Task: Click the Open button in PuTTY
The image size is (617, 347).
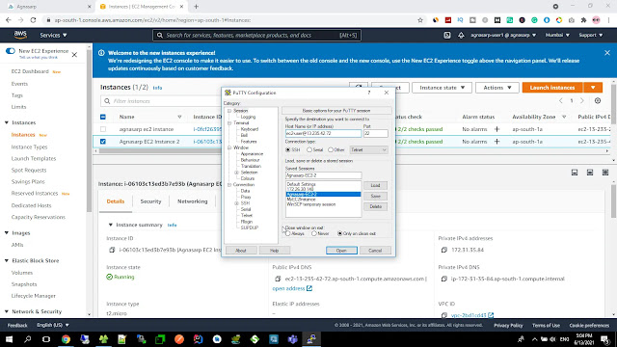Action: 341,251
